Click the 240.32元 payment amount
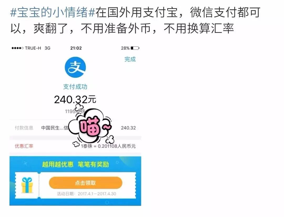284x217 pixels. tap(75, 99)
